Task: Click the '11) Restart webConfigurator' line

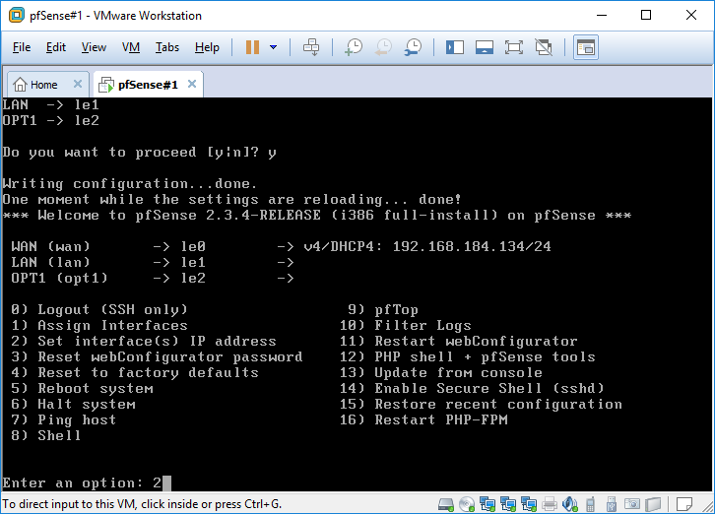Action: 459,341
